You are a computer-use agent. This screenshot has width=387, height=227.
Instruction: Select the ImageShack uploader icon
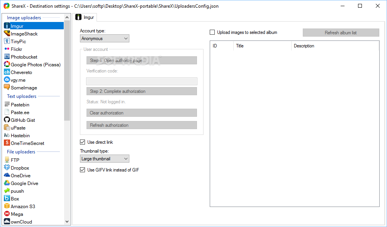click(7, 34)
